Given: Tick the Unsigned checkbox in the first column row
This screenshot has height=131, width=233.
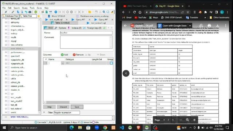Looking at the screenshot, I should pyautogui.click(x=111, y=63).
